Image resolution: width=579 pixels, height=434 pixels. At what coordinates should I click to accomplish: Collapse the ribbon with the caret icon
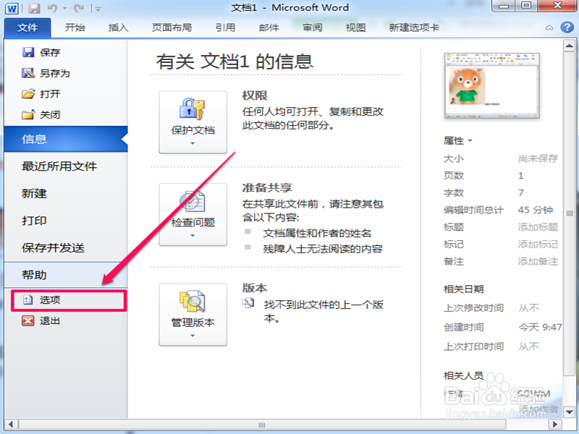[x=549, y=27]
